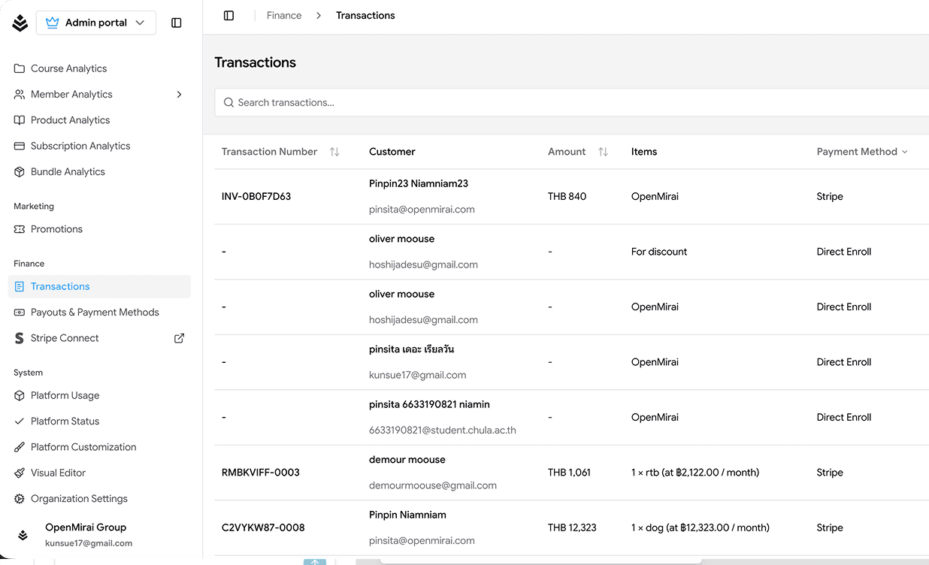
Task: Open Member Analytics page
Action: (x=71, y=94)
